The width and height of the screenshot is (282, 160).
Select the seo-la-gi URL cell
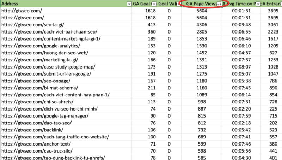click(66, 25)
